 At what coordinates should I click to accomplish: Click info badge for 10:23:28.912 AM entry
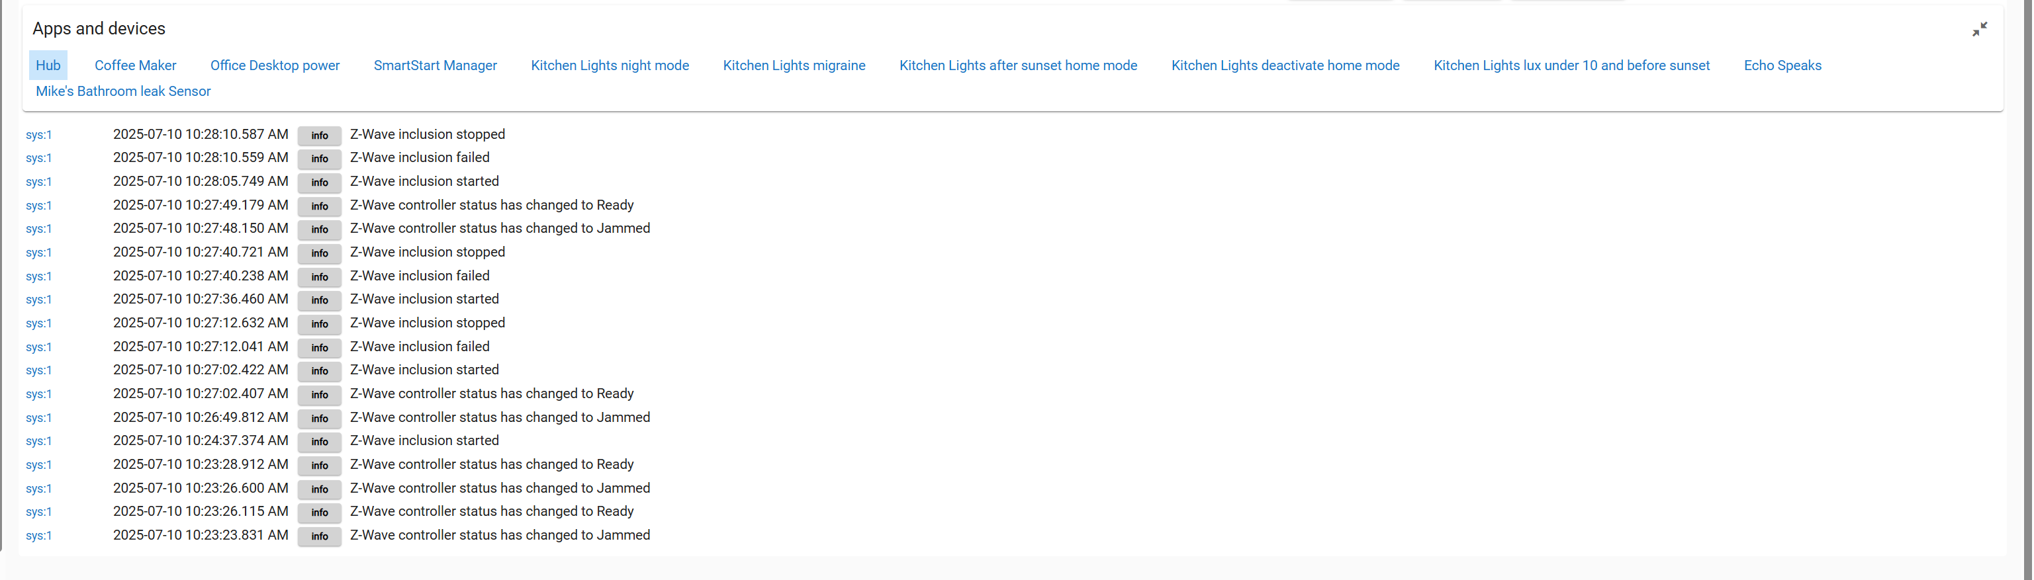click(x=319, y=466)
